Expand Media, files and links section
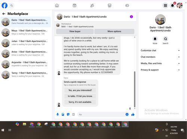The width and height of the screenshot is (187, 139). pos(160,63)
